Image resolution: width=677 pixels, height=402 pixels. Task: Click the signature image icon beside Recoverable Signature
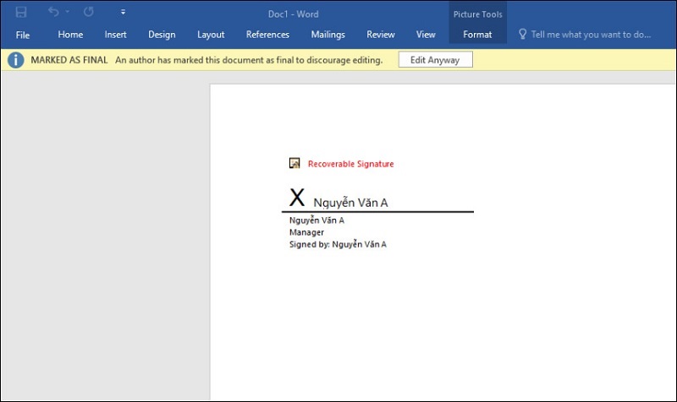coord(294,164)
